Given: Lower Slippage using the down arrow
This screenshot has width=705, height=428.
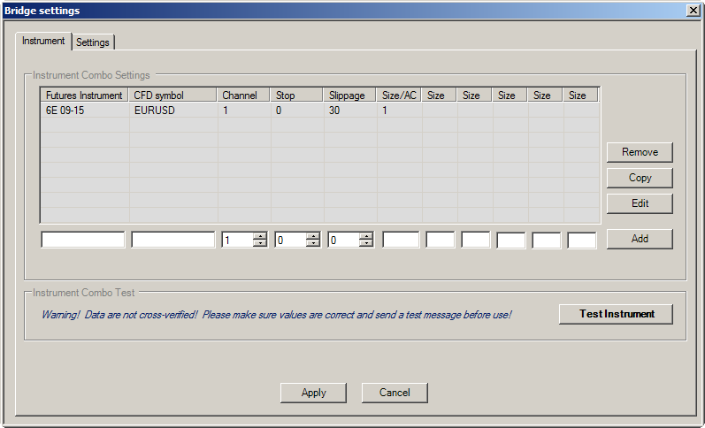Looking at the screenshot, I should 365,243.
